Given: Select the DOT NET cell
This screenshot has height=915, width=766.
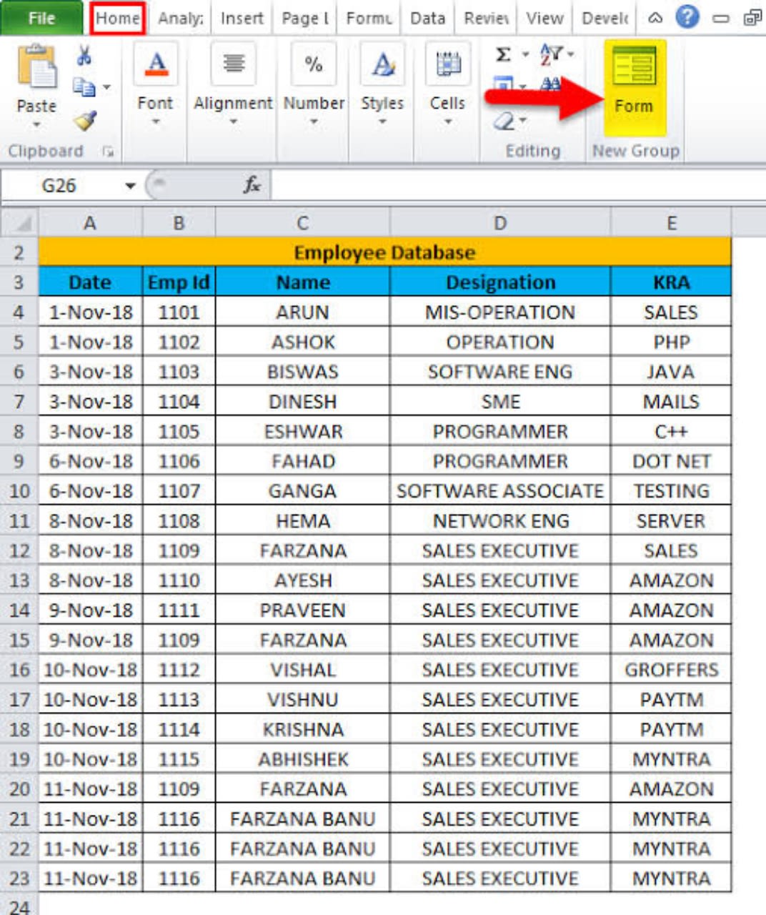Looking at the screenshot, I should 671,461.
